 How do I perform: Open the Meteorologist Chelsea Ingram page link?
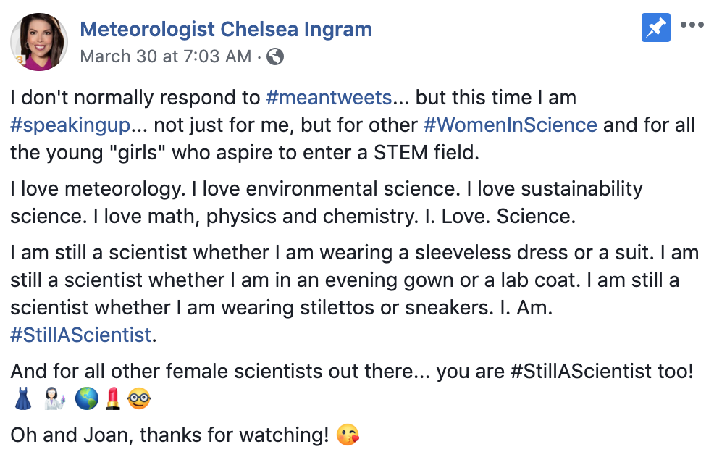click(226, 30)
